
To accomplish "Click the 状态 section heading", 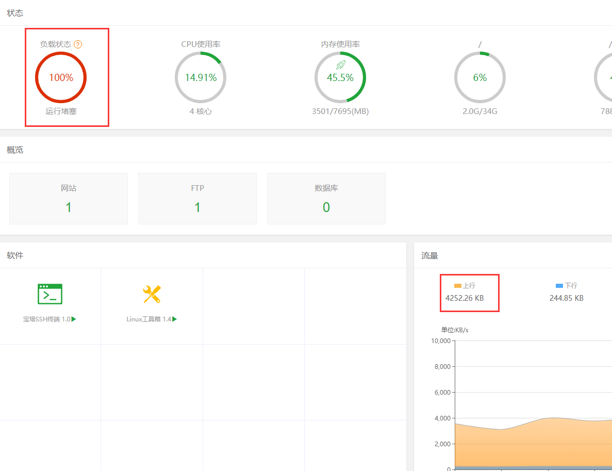I will 15,13.
